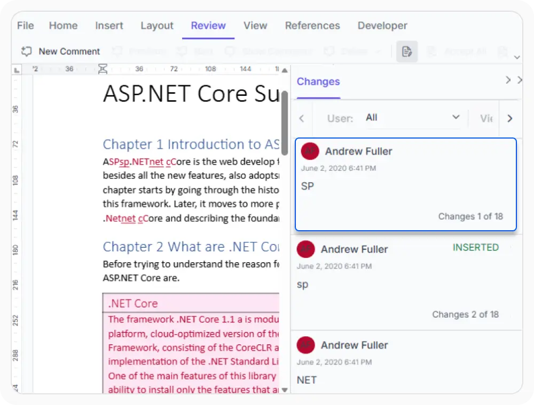This screenshot has width=534, height=405.
Task: Toggle the Track Changes button in the toolbar
Action: [406, 52]
